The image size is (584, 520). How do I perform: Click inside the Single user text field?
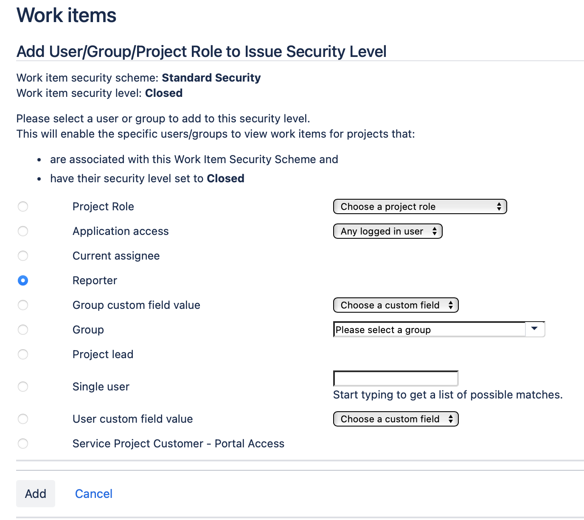click(395, 378)
